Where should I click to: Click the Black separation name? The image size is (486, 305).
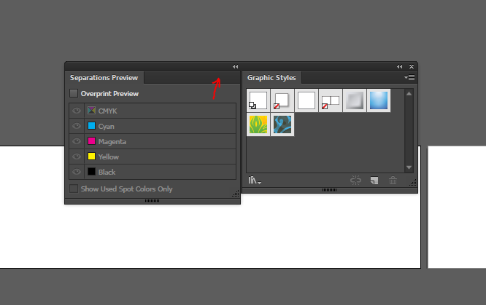[x=107, y=172]
